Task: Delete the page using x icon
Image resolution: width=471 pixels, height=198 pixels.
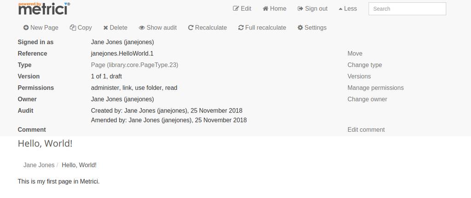Action: coord(105,28)
